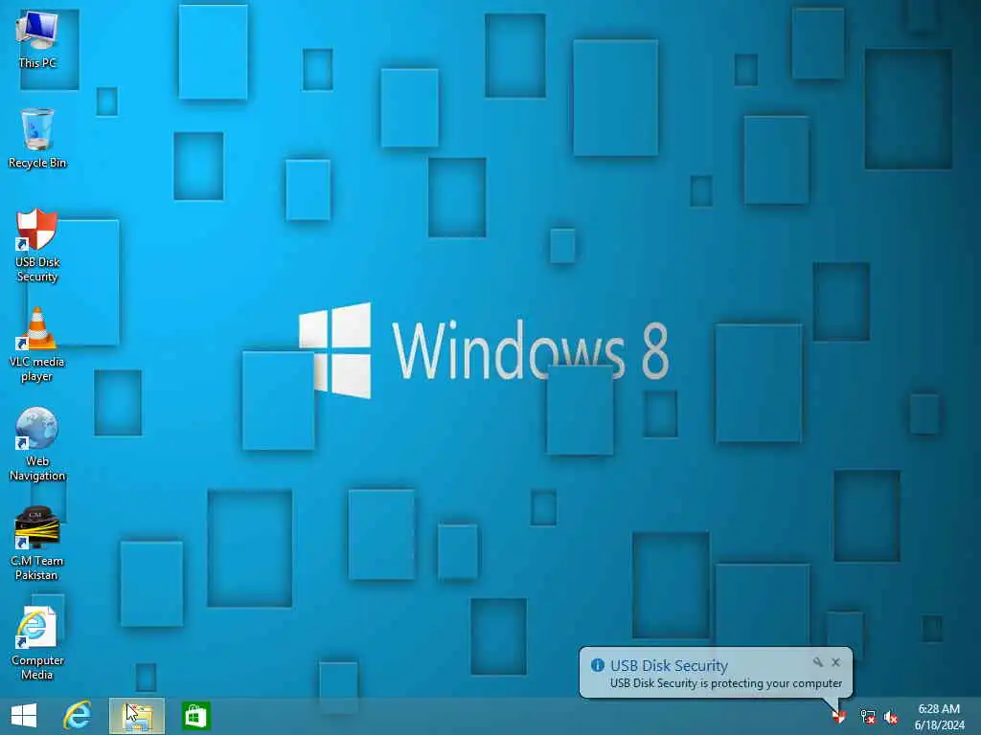Select the Web Navigation shortcut
Viewport: 981px width, 735px height.
point(37,444)
